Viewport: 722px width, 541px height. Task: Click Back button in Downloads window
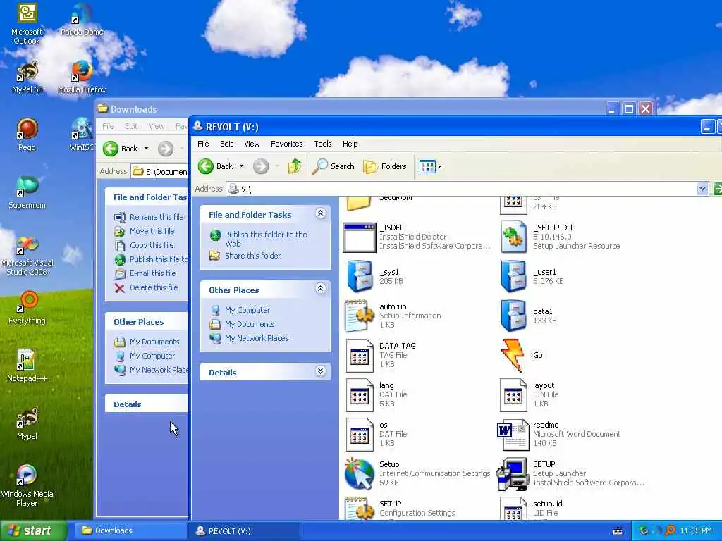[121, 149]
